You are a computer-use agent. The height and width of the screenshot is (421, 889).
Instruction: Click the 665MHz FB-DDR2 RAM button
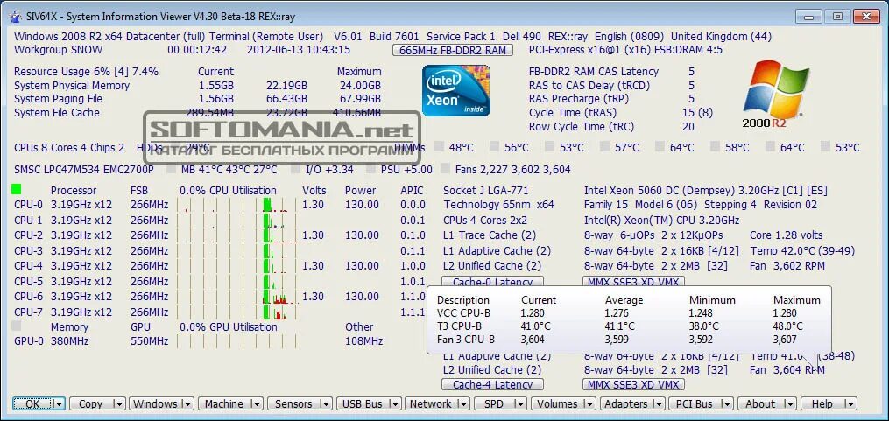pyautogui.click(x=453, y=51)
